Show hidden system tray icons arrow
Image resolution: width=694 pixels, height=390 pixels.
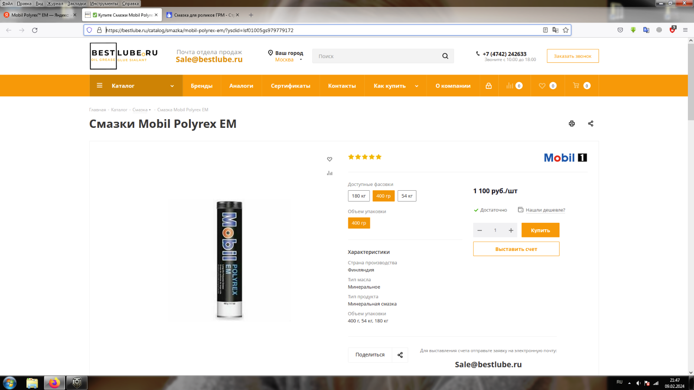[x=629, y=383]
